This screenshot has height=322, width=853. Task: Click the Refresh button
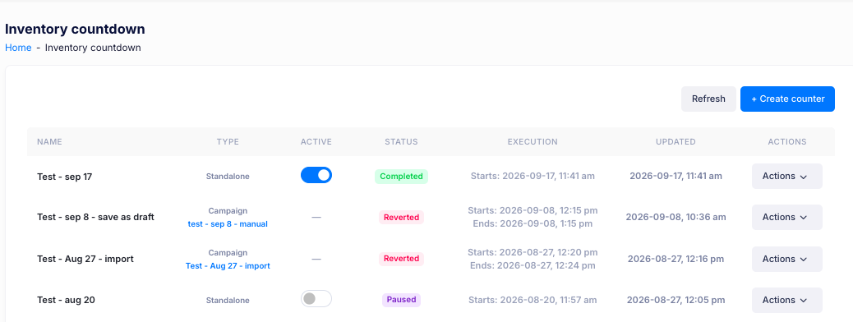point(708,99)
